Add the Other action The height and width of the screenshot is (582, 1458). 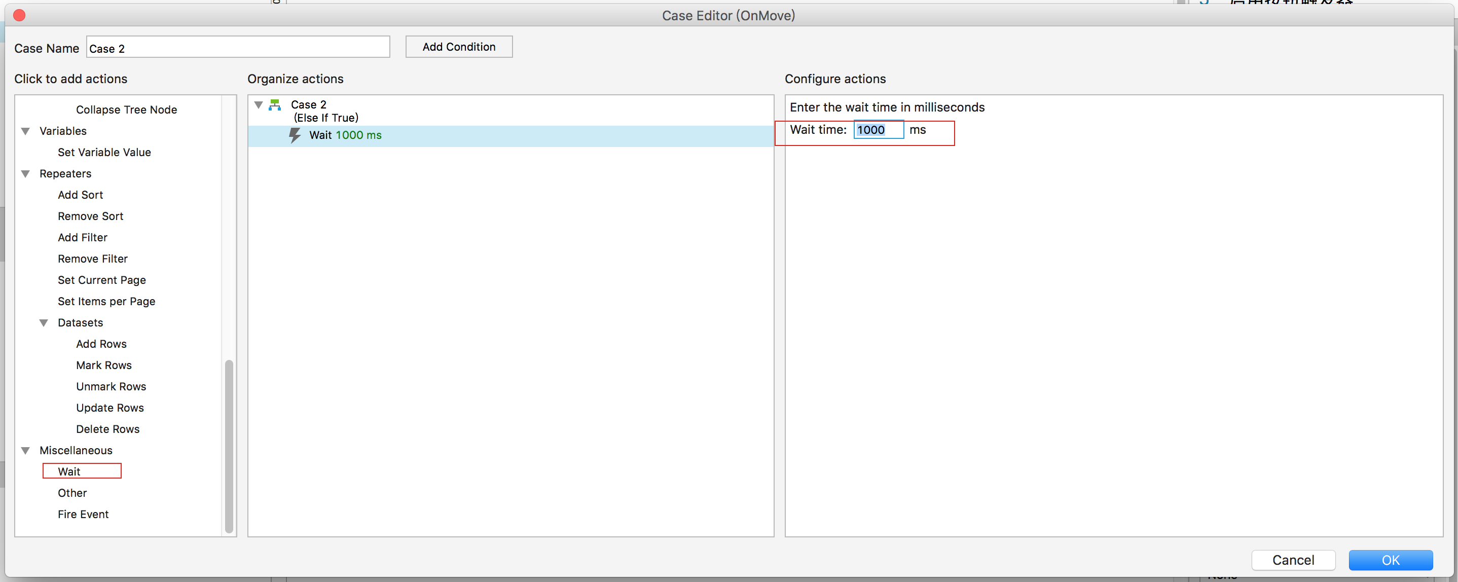pyautogui.click(x=72, y=493)
